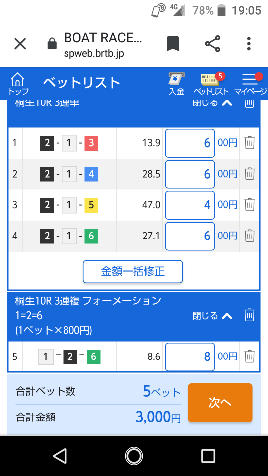The width and height of the screenshot is (268, 476).
Task: Edit the amount field for bet 2-1-3
Action: (190, 143)
